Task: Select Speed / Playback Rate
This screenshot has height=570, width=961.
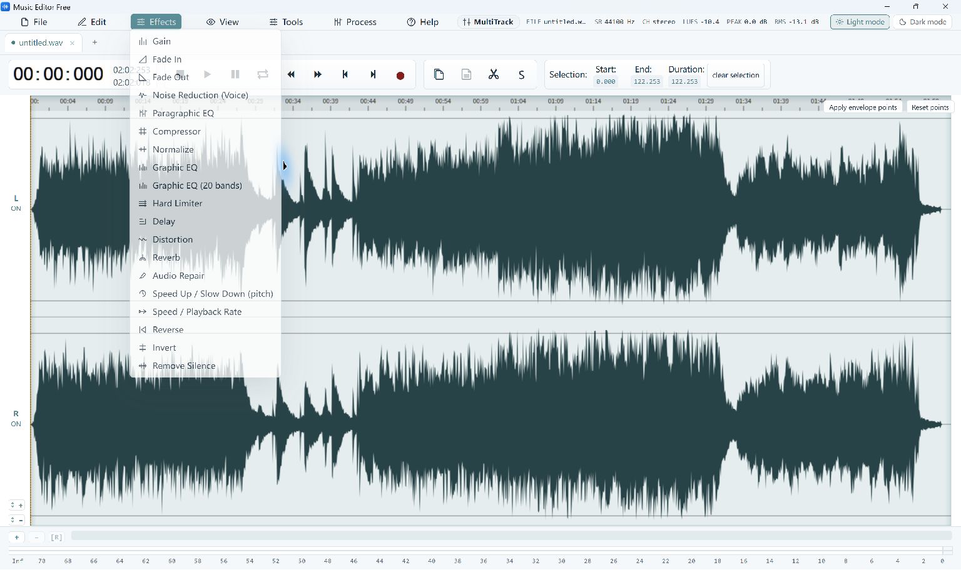Action: click(205, 312)
